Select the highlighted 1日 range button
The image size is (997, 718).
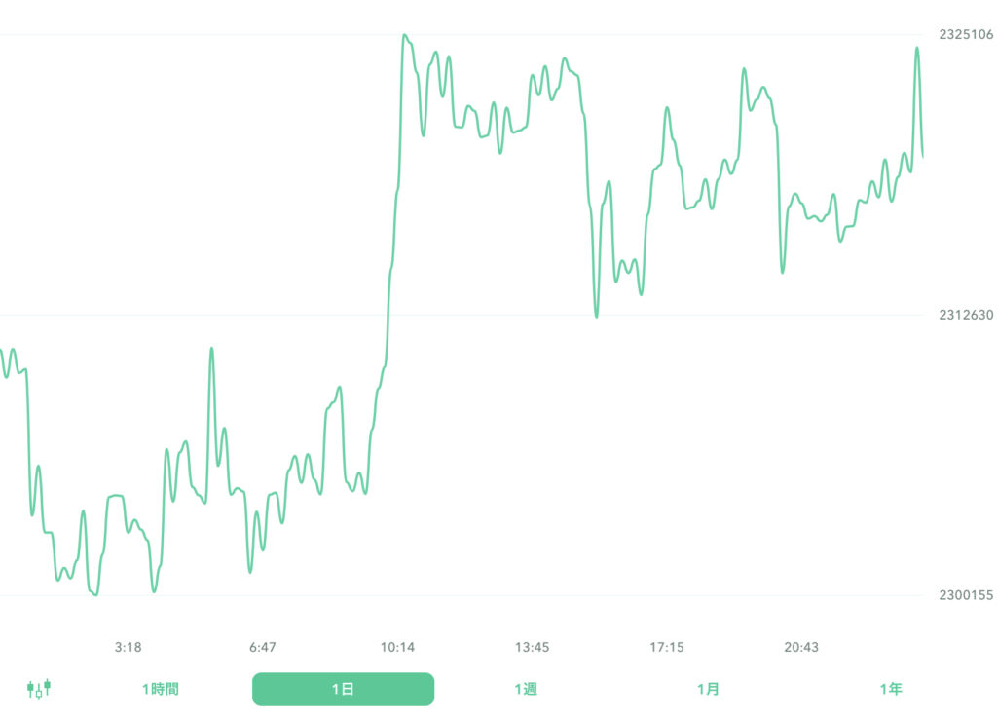tap(343, 689)
